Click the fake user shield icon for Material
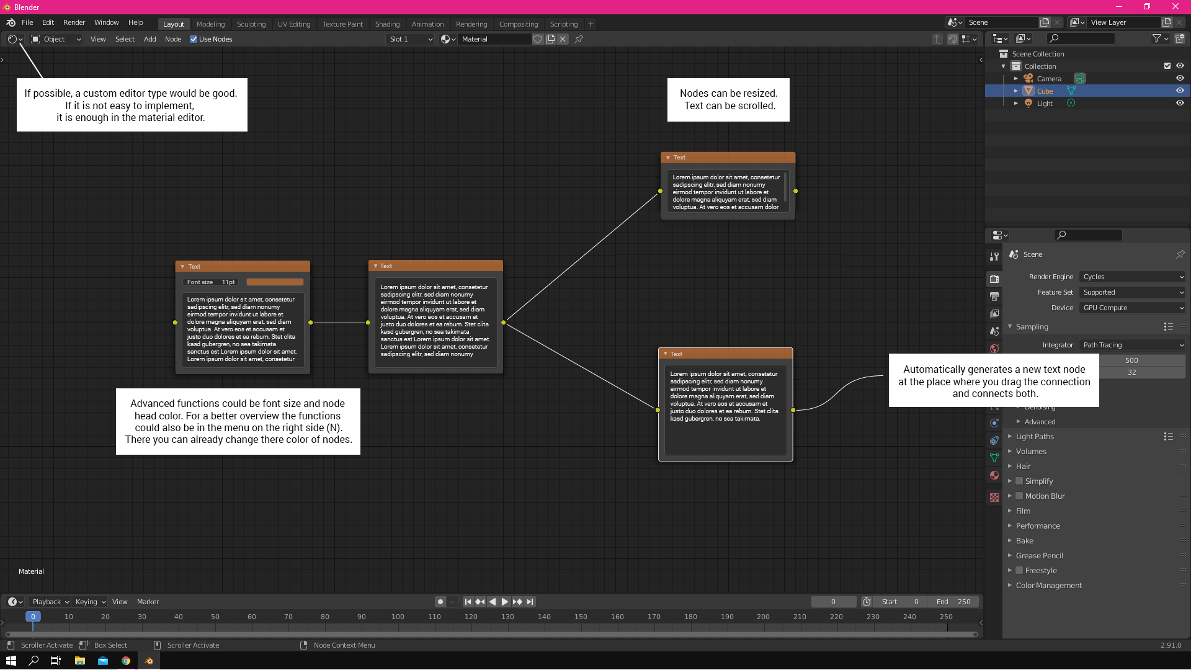The width and height of the screenshot is (1191, 670). tap(538, 39)
